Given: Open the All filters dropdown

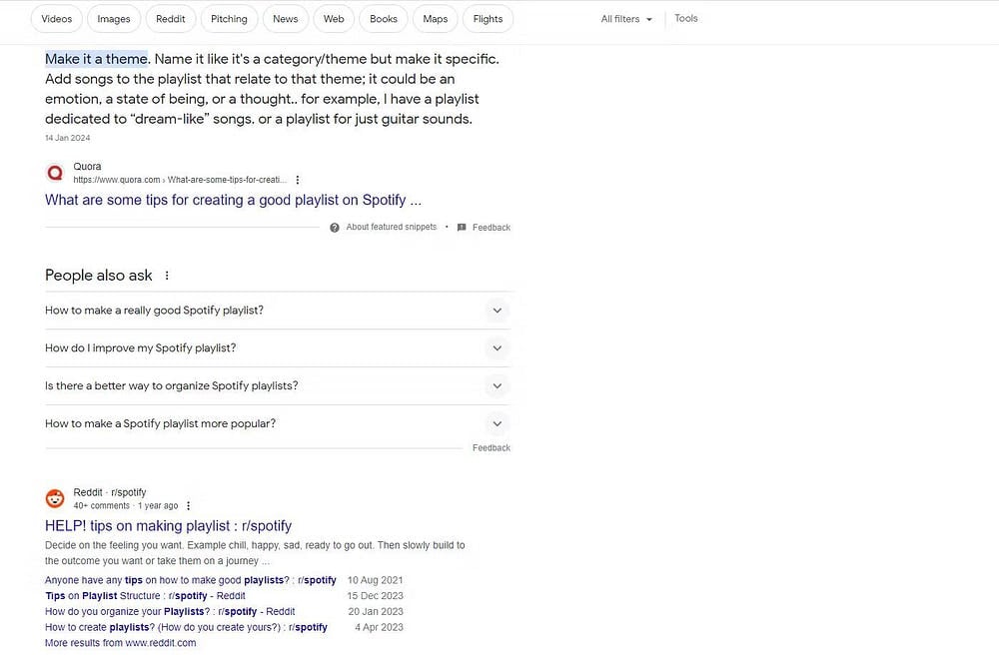Looking at the screenshot, I should click(626, 19).
